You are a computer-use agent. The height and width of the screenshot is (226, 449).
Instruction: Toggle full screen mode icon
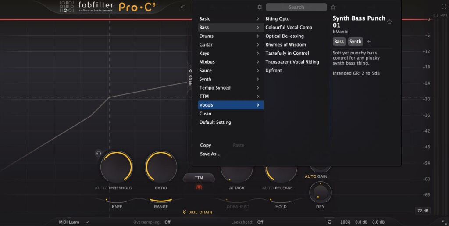click(444, 7)
